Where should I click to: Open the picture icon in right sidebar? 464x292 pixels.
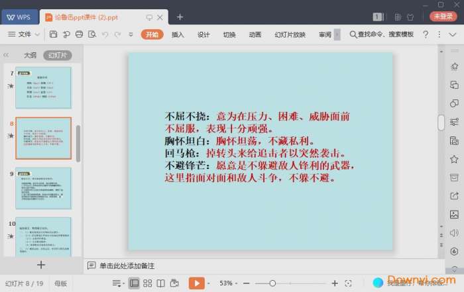454,215
